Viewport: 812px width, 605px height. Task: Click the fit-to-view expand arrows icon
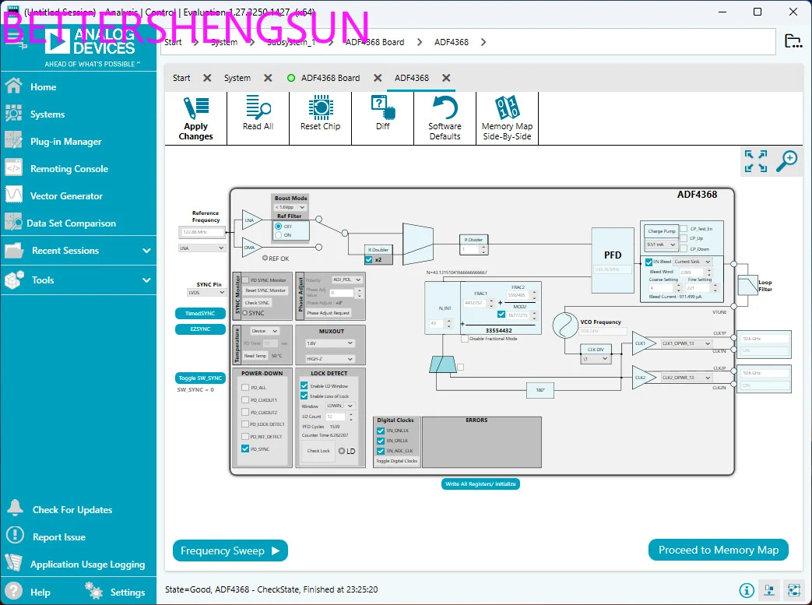755,161
